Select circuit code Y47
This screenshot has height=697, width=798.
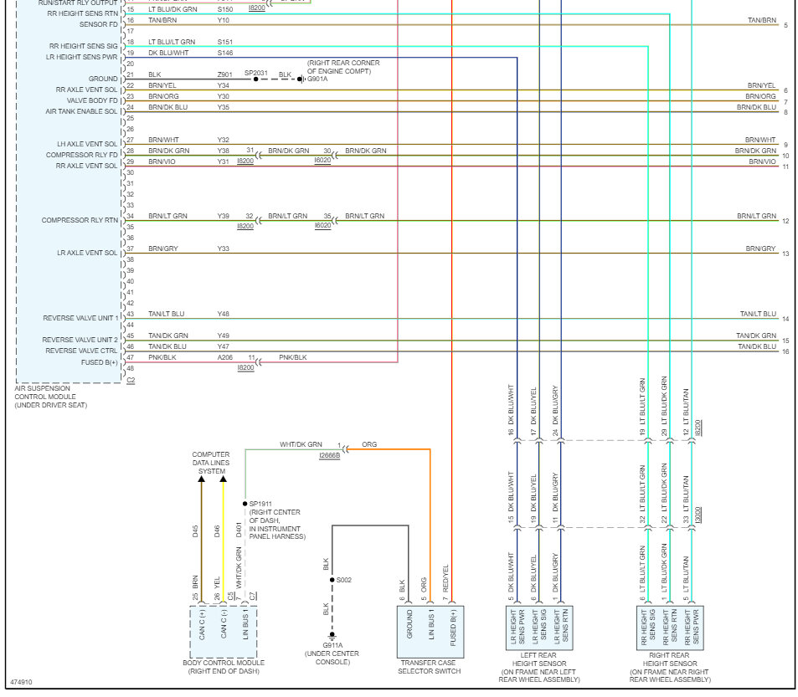tap(224, 346)
